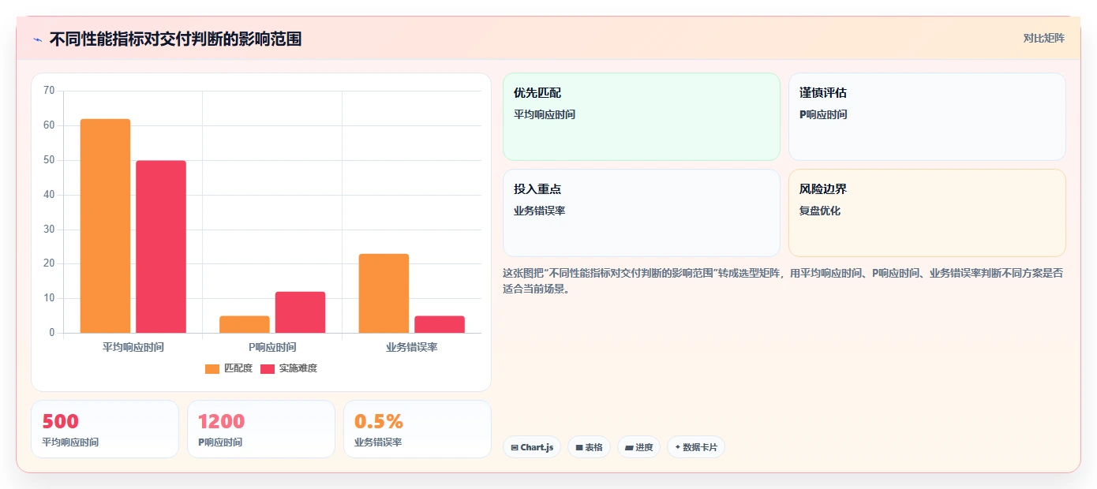Click the 数据卡片 tag chip
This screenshot has height=489, width=1097.
tap(696, 447)
